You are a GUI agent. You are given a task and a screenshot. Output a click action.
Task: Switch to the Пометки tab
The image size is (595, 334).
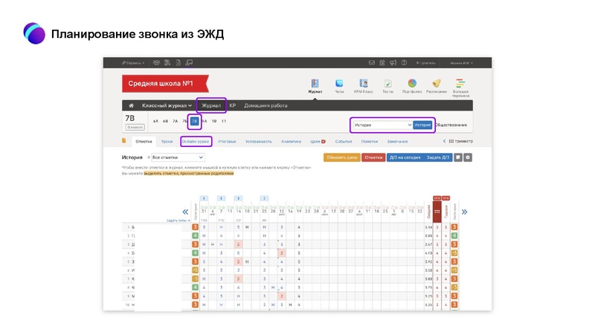pos(369,142)
